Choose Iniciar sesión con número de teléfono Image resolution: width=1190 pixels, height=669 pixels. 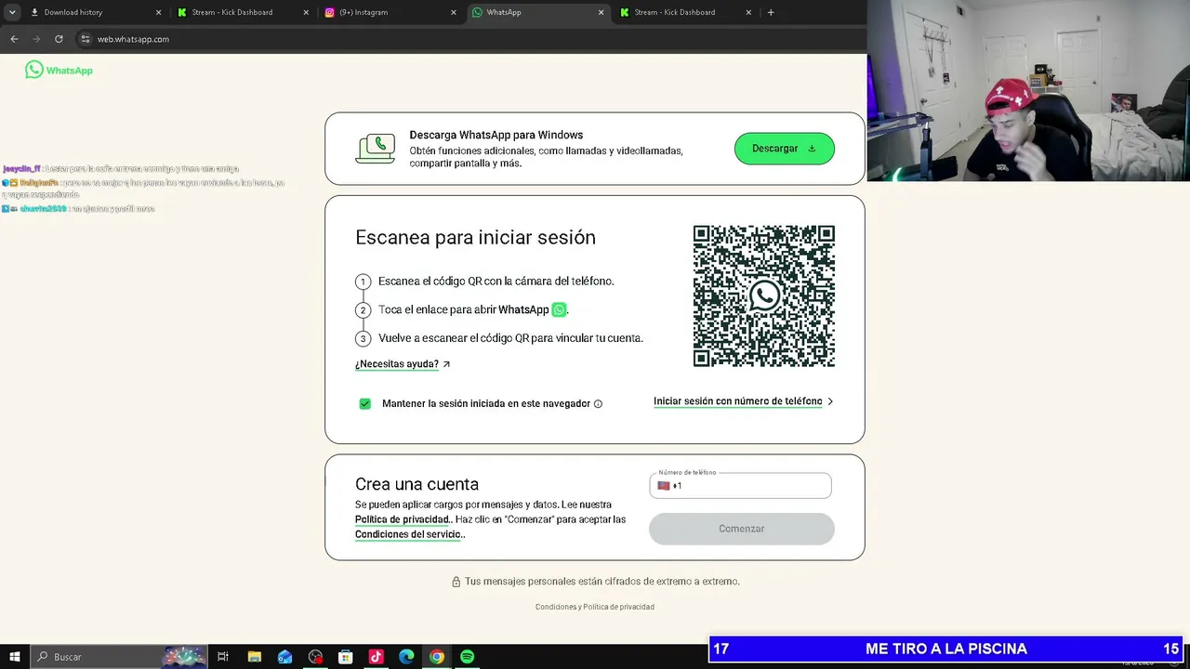[738, 401]
